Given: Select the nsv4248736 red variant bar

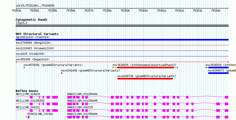Looking at the screenshot, I should pyautogui.click(x=145, y=79).
